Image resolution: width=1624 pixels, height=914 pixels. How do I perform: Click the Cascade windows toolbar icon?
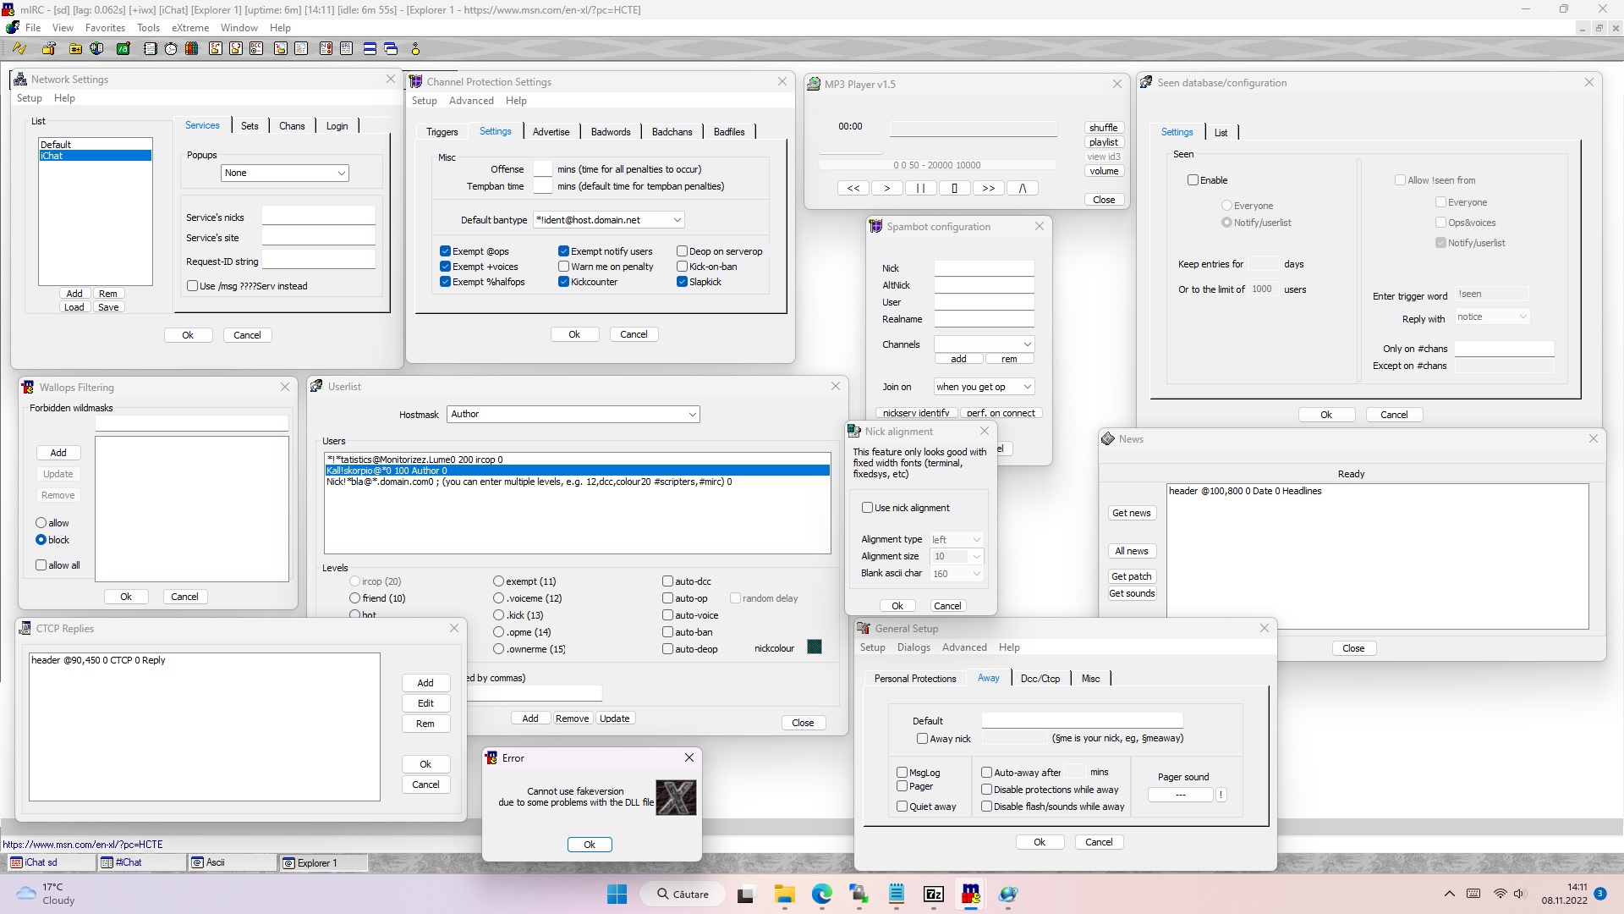[391, 48]
